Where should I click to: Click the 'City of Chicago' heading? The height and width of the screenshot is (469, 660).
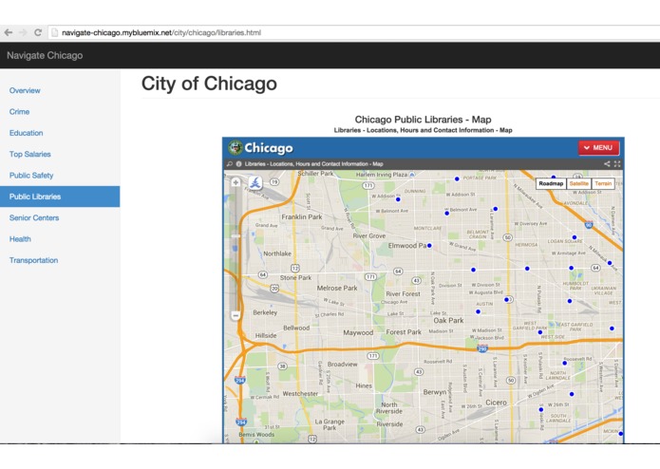click(x=209, y=84)
